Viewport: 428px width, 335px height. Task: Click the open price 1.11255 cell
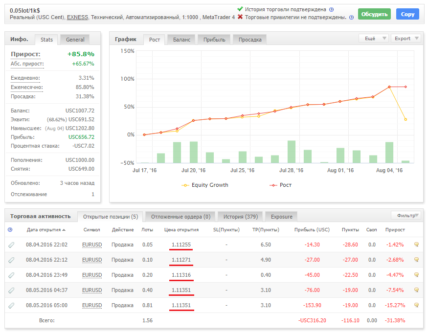pos(181,245)
